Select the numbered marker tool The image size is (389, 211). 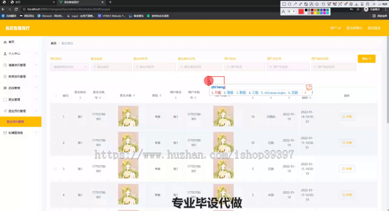tap(317, 4)
